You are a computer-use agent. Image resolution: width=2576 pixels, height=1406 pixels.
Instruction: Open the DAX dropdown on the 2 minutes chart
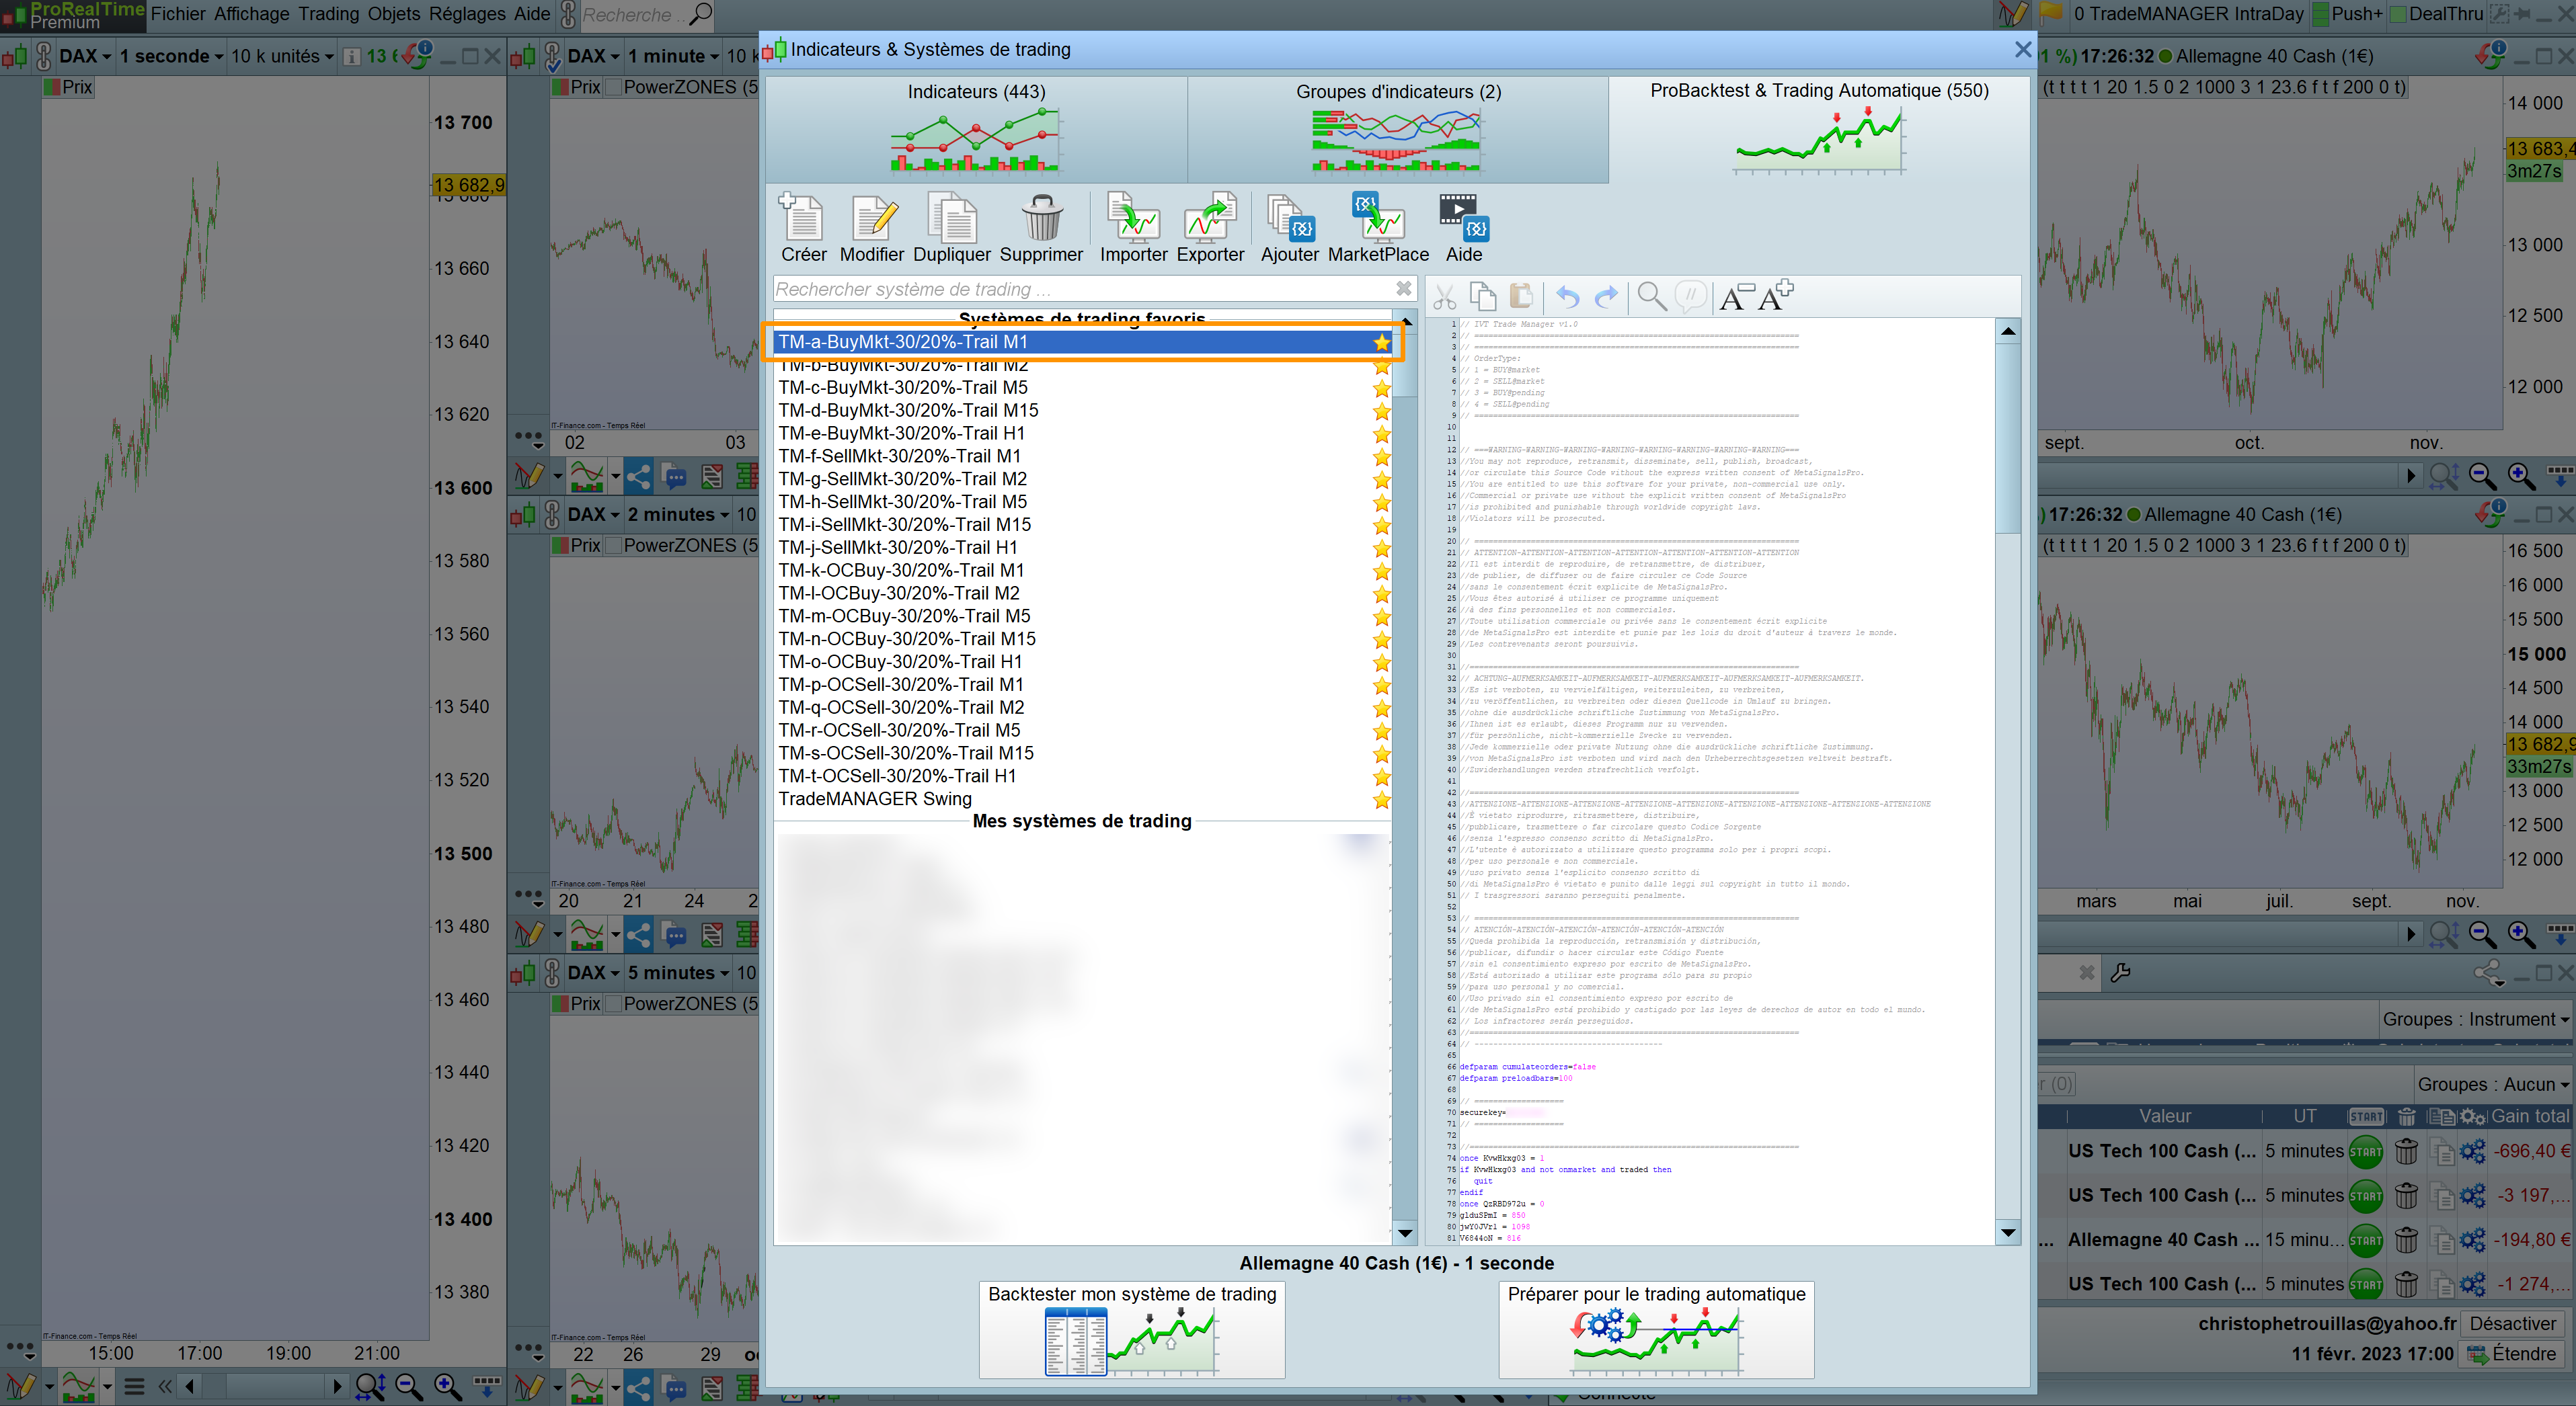[594, 515]
